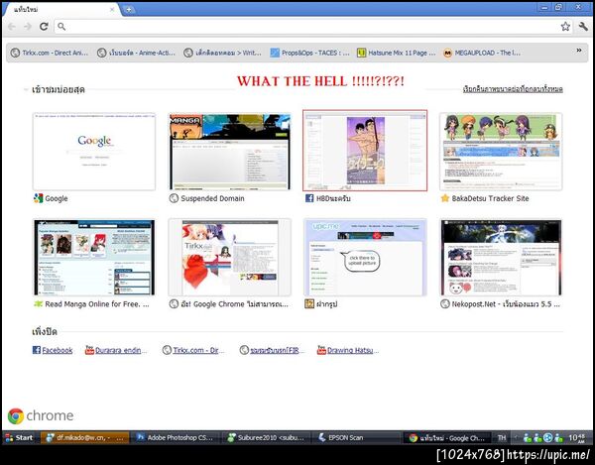Open the upic.me upload thumbnail

pos(365,257)
